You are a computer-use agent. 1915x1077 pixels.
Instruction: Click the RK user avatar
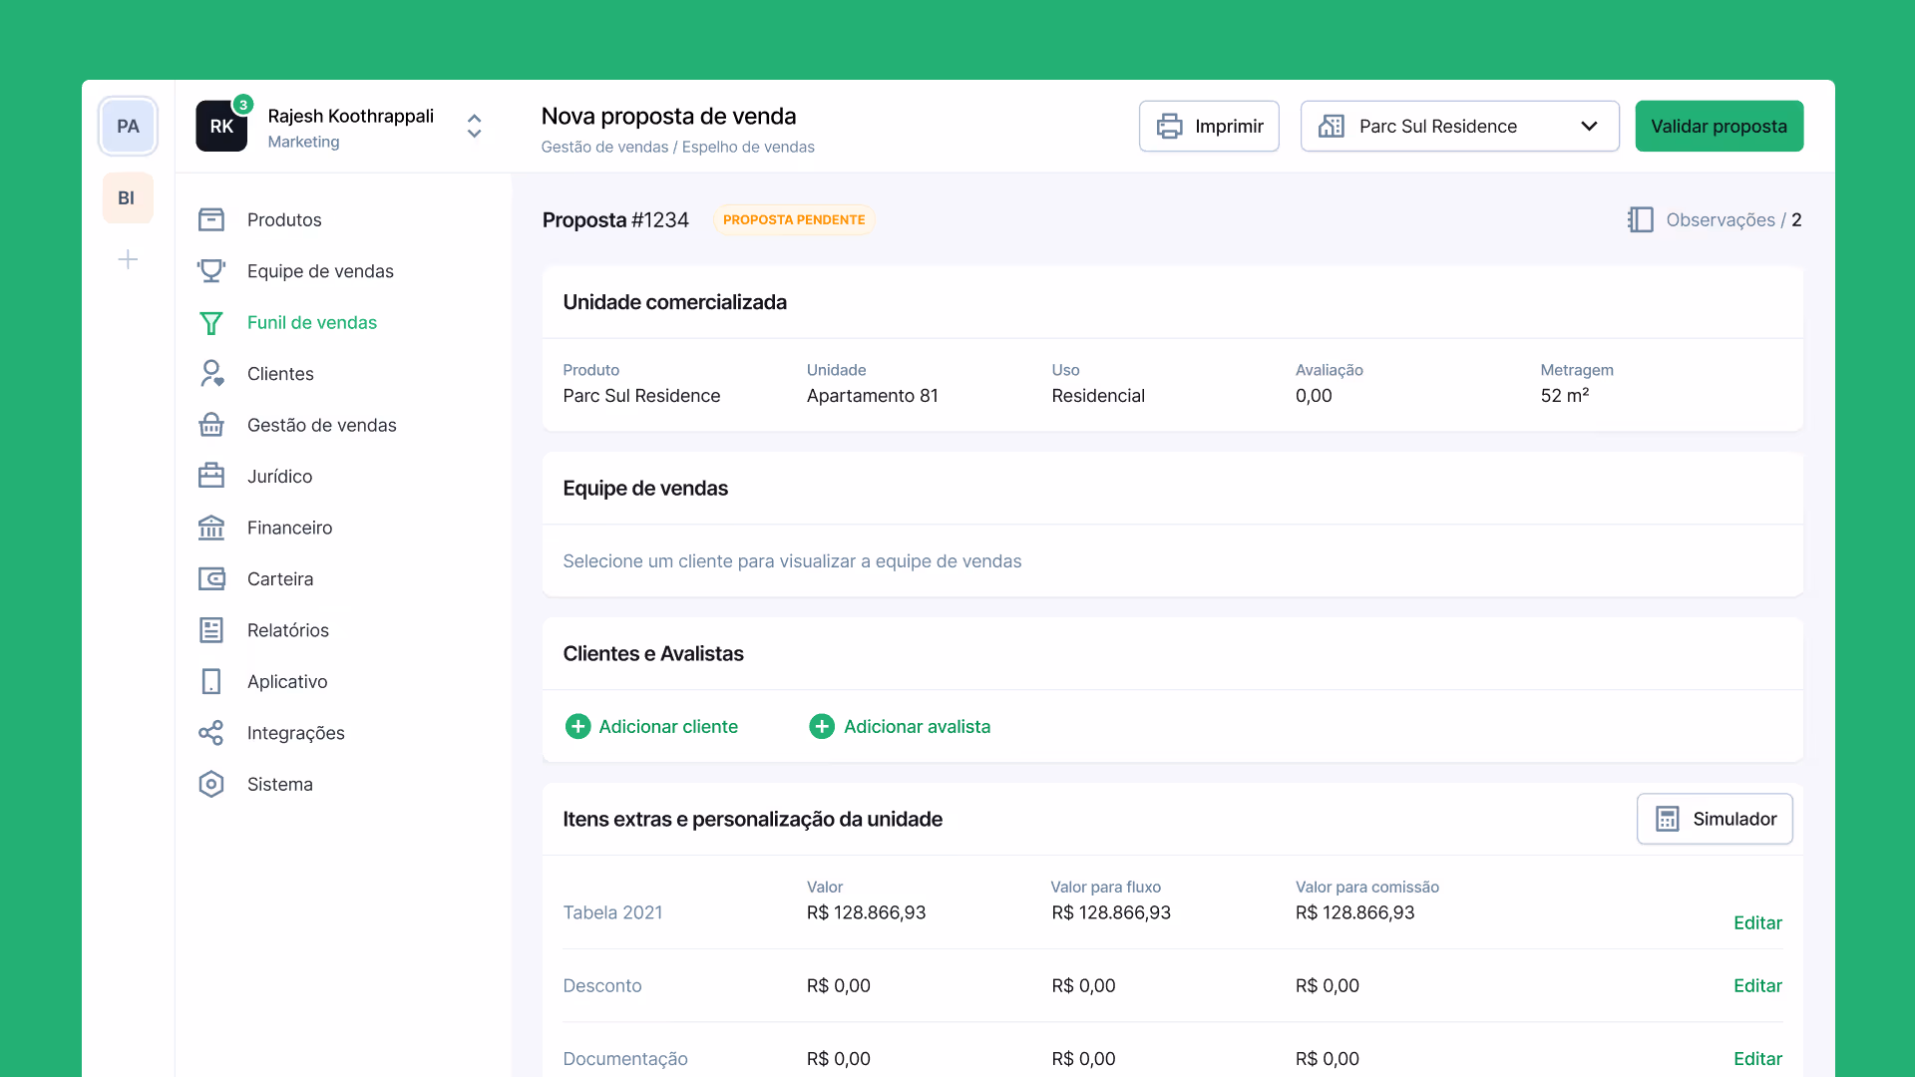[x=221, y=127]
